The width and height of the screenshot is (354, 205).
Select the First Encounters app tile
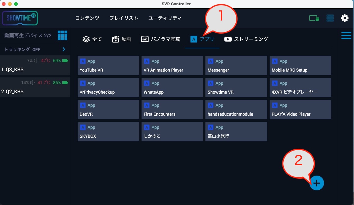[x=172, y=110]
